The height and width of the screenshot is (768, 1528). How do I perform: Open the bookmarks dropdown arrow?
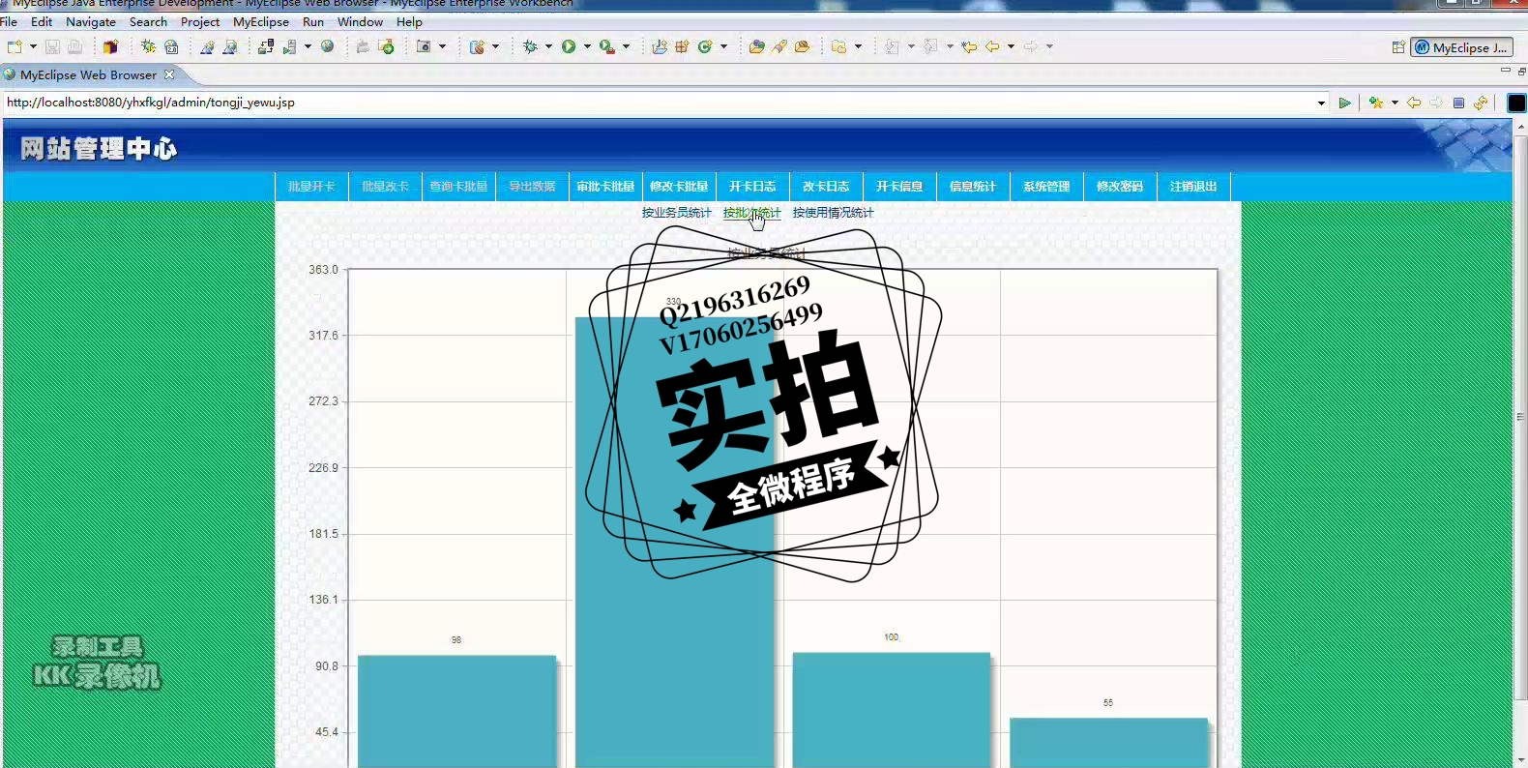click(1395, 103)
